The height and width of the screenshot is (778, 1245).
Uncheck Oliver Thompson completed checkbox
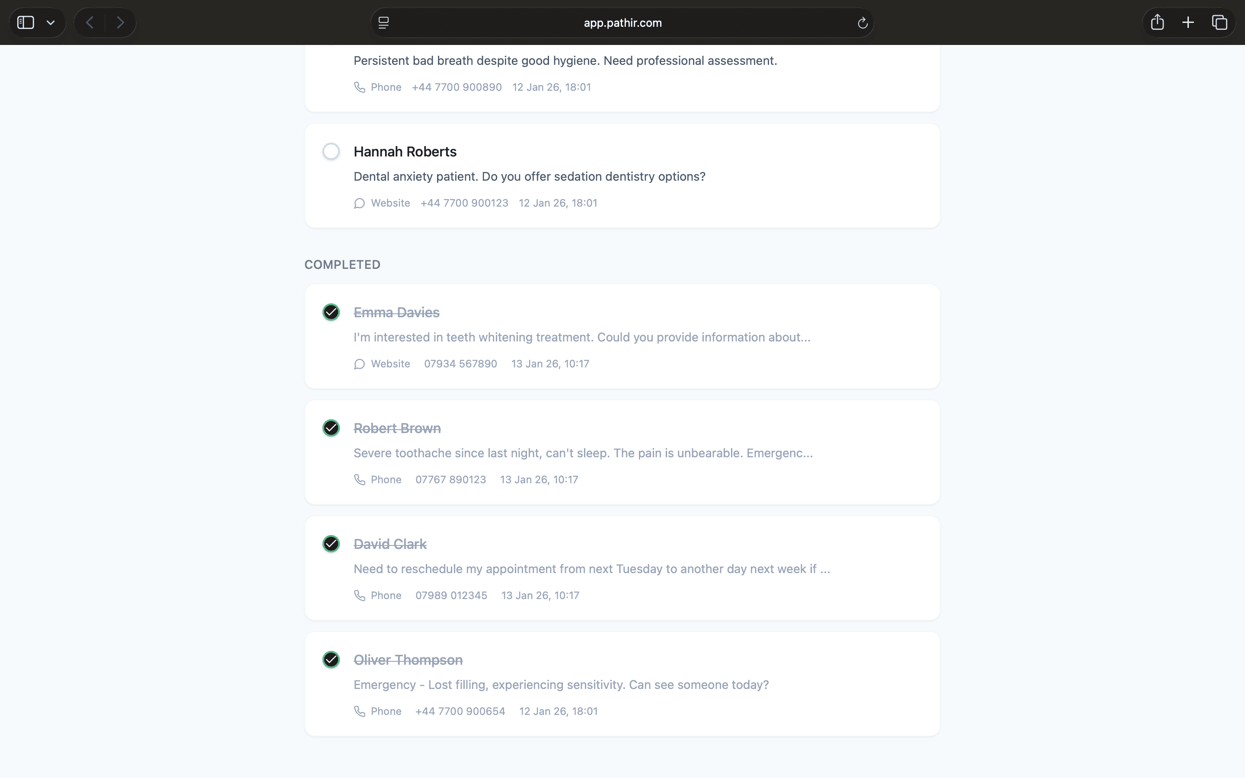(331, 660)
